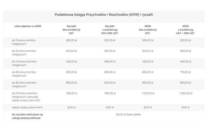This screenshot has width=208, height=129.
Task: Select the 630,00 zł price cell
Action: point(72,72)
